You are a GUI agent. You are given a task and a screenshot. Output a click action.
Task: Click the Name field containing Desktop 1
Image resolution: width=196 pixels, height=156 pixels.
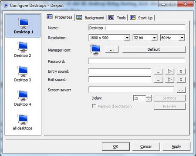click(x=137, y=28)
